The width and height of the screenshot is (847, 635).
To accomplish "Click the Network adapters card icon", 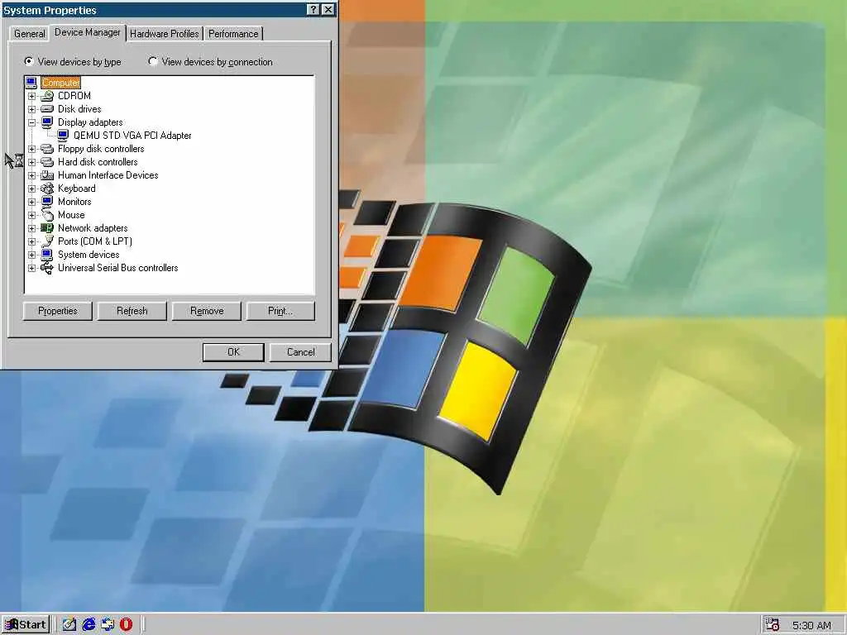I will (47, 228).
